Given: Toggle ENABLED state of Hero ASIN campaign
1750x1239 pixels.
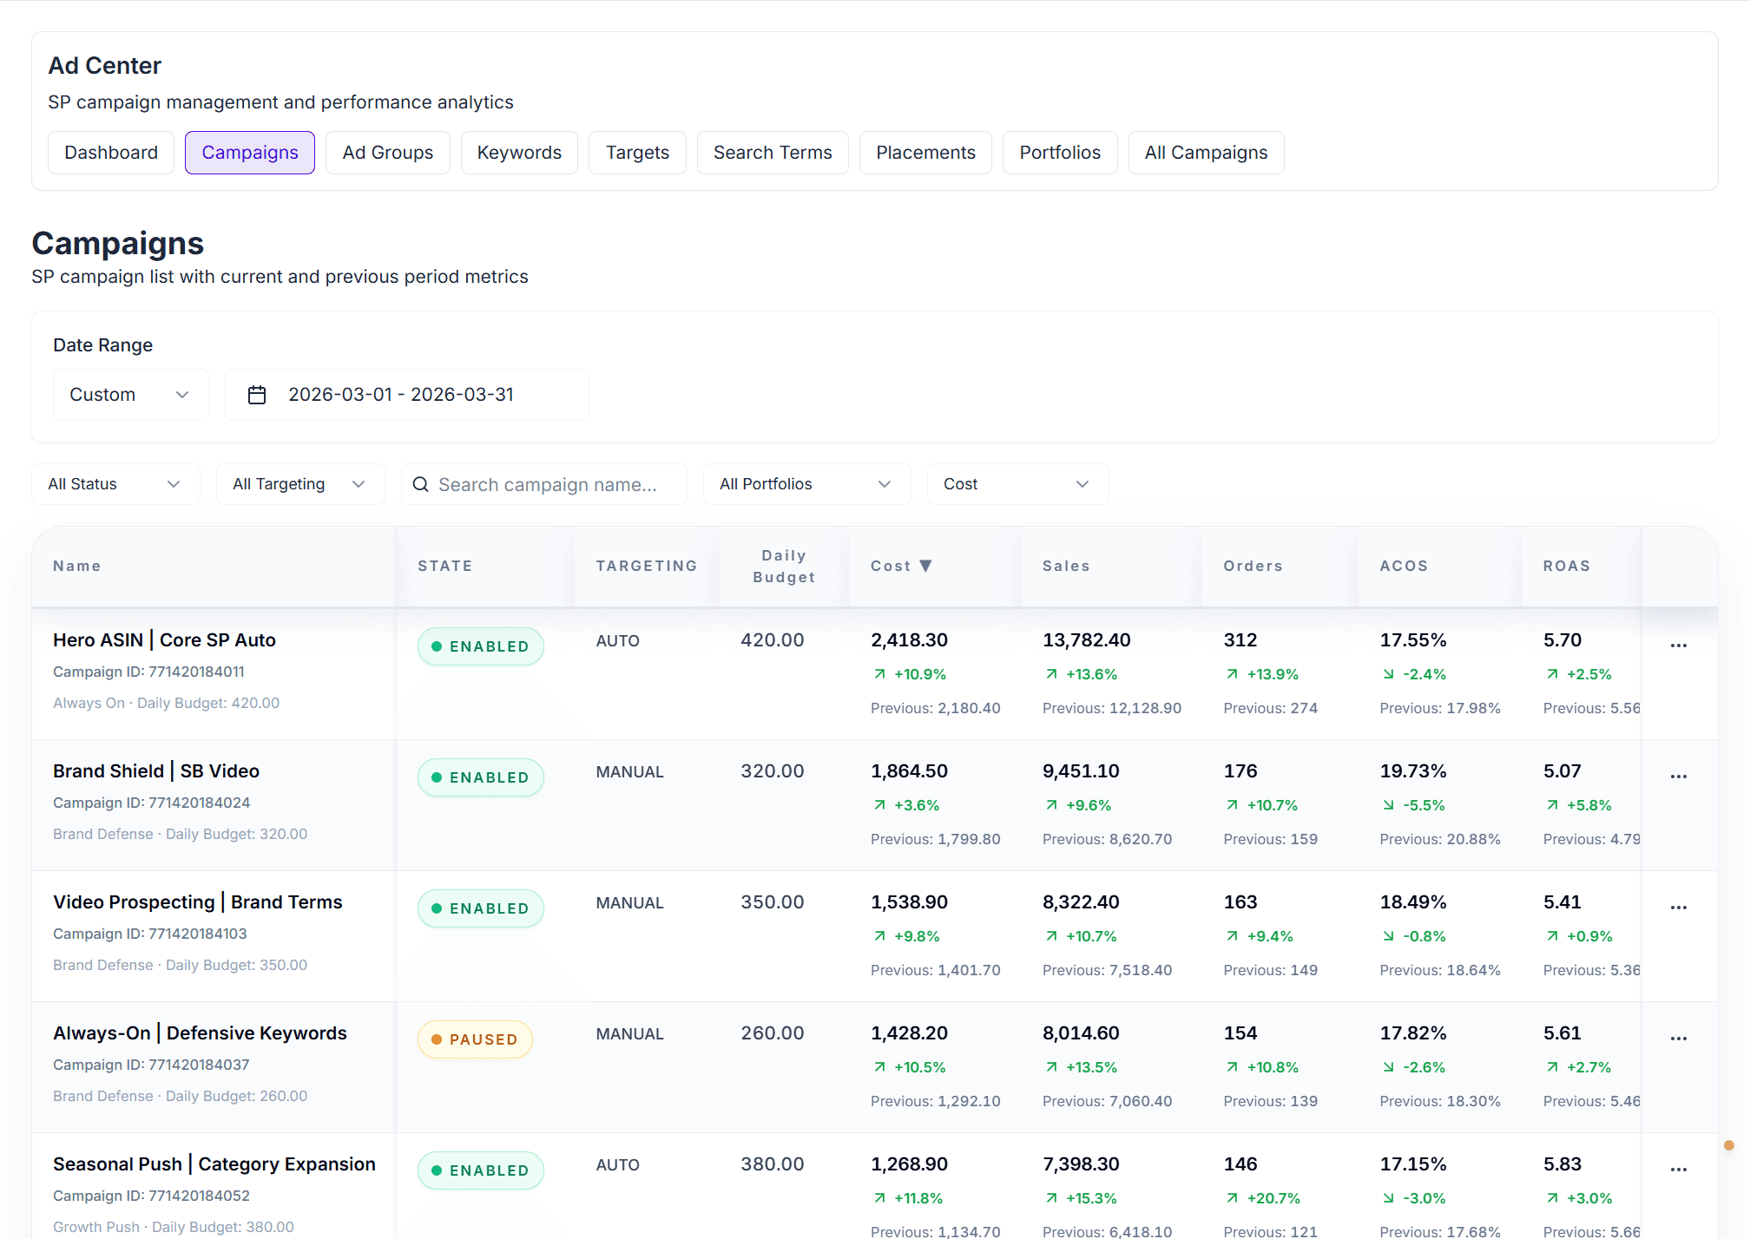Looking at the screenshot, I should [480, 646].
